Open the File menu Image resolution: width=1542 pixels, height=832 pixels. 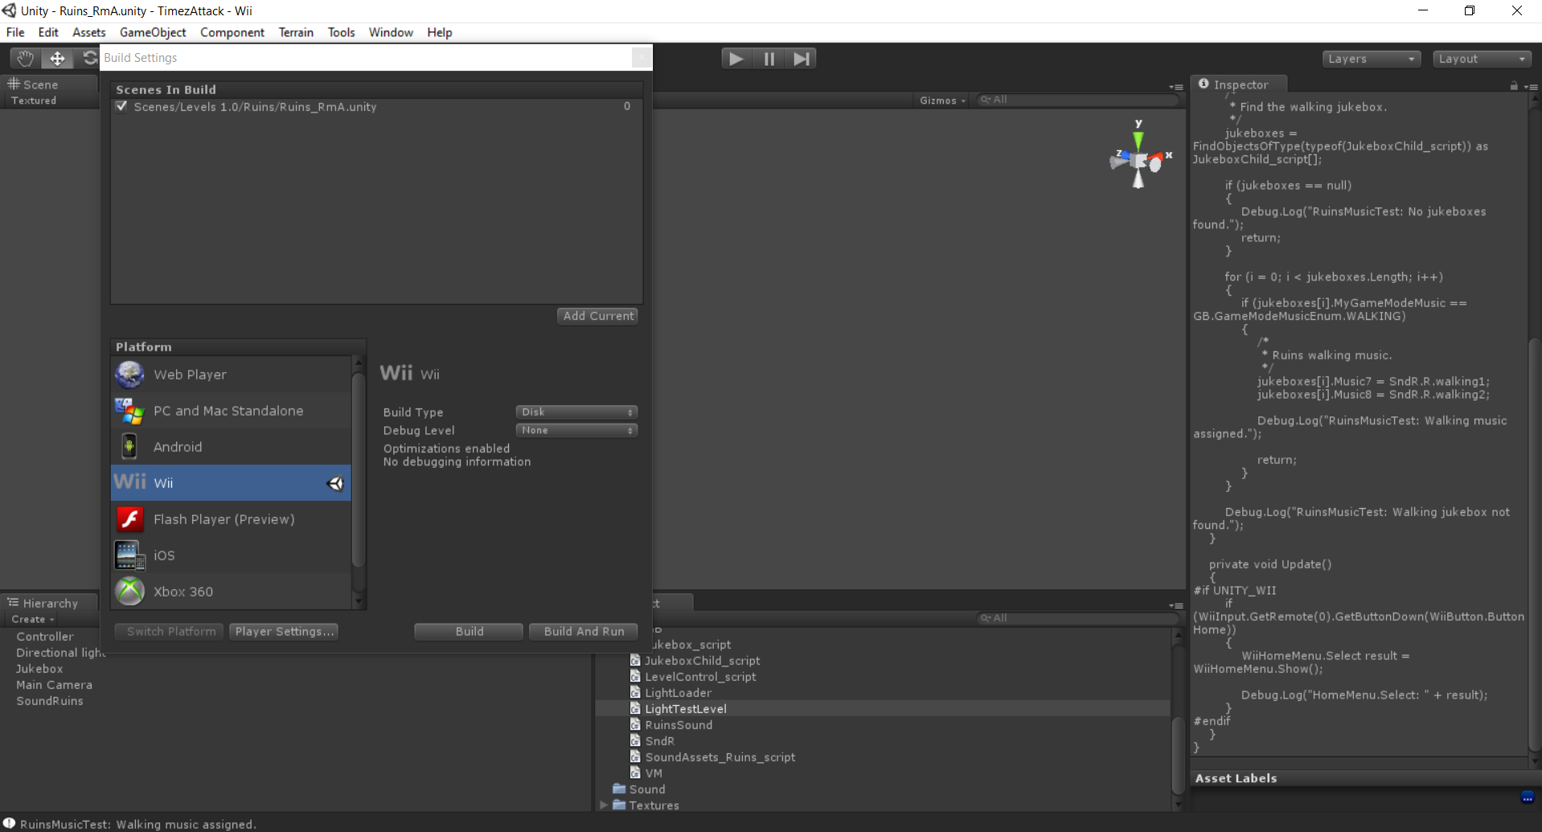(15, 32)
